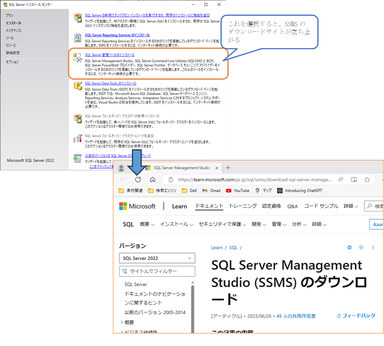Click the new failover cluster installation icon
The height and width of the screenshot is (346, 384).
pos(78,119)
